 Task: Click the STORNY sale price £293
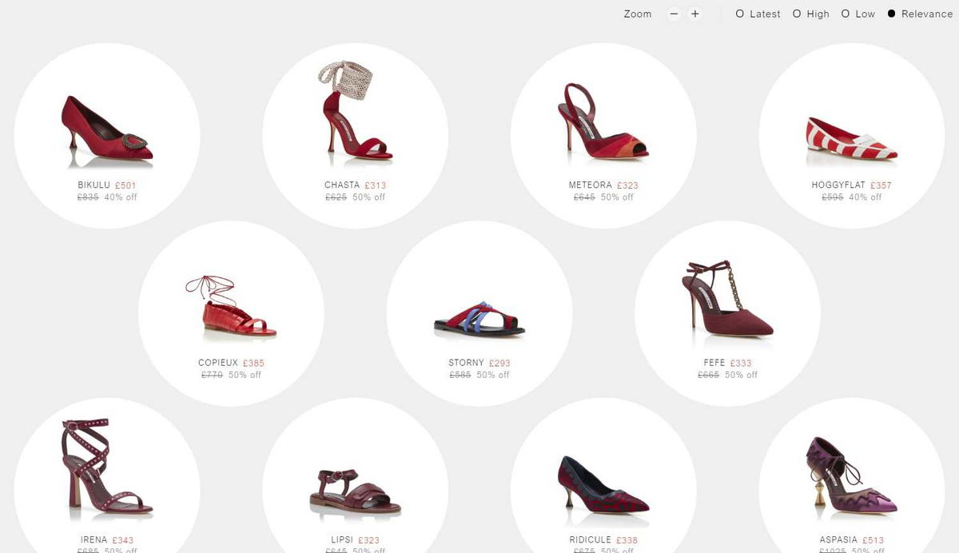pyautogui.click(x=499, y=363)
